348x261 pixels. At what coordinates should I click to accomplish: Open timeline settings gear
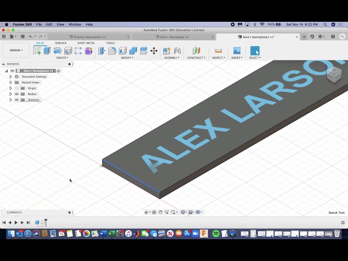343,222
